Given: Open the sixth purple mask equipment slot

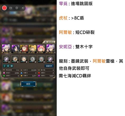Looking at the screenshot, I should coord(50,59).
